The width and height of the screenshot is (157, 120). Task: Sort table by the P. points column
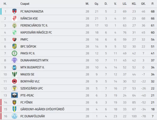click(x=153, y=4)
